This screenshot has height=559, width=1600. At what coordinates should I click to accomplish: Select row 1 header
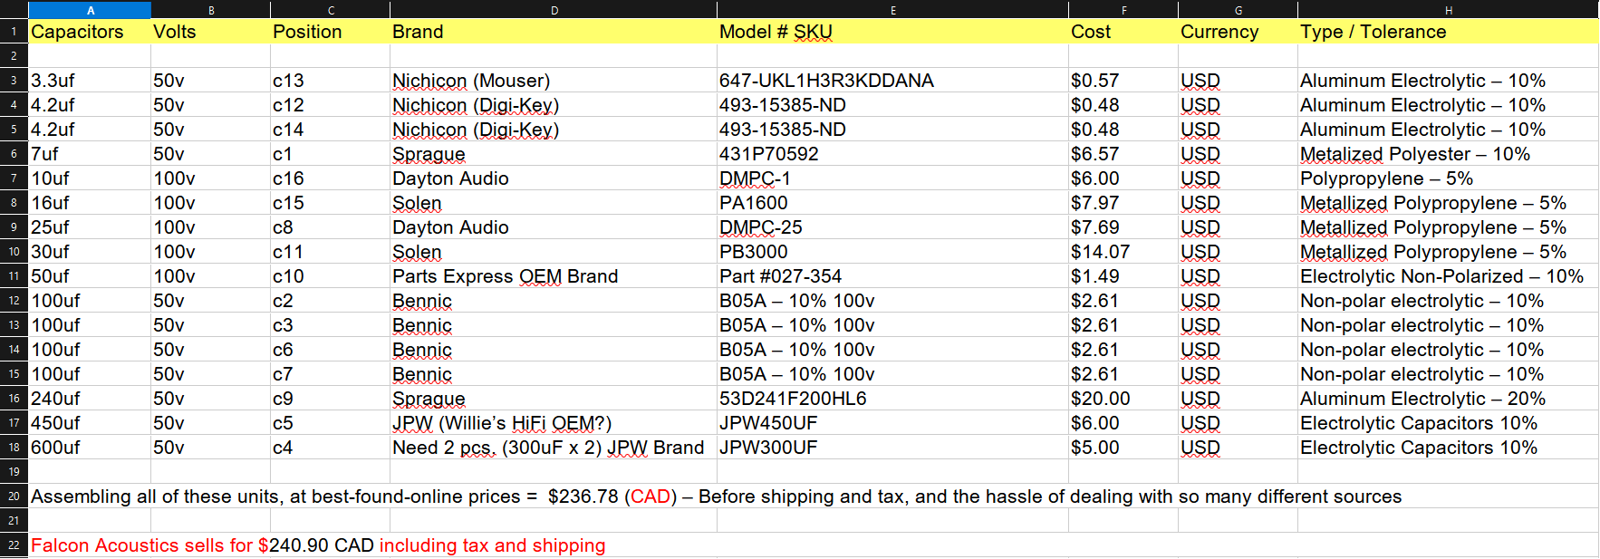coord(14,32)
